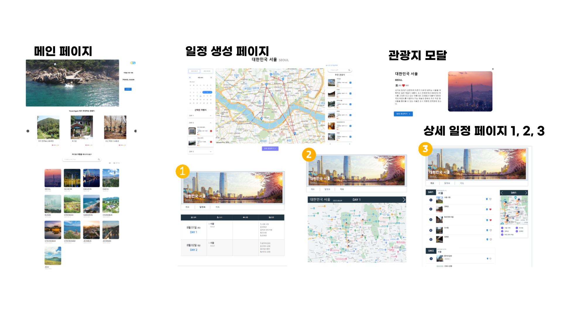Add the first recommended attraction using its blue plus icon

(350, 83)
